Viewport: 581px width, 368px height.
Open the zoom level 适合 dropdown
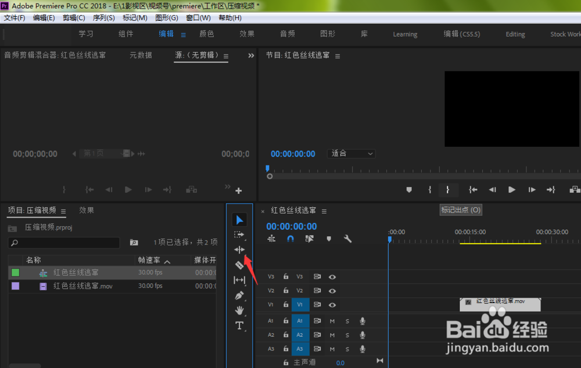pos(351,154)
